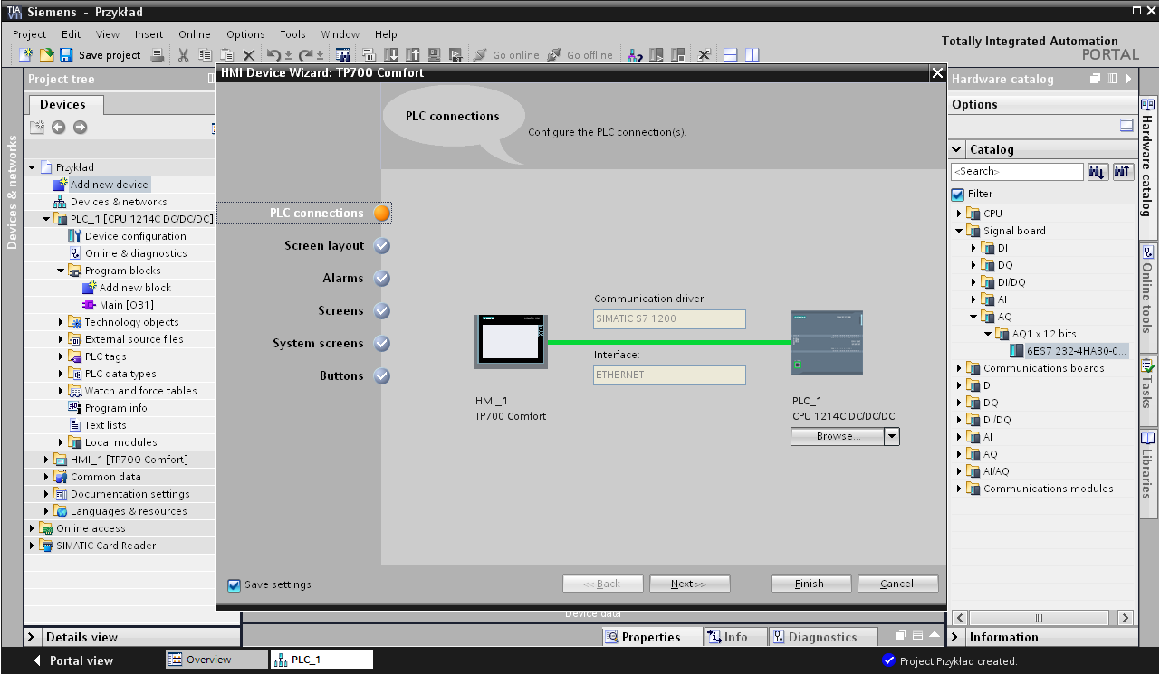1160x674 pixels.
Task: Click the Finish button
Action: [810, 584]
